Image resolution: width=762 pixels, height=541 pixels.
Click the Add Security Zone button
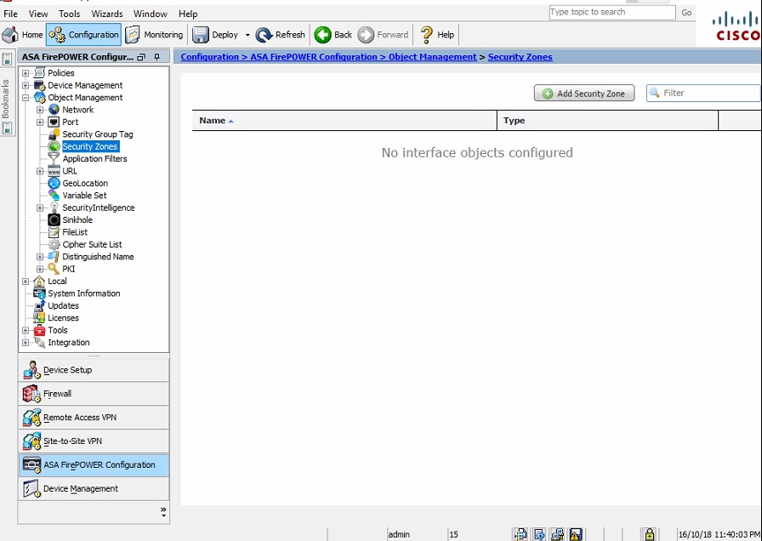(584, 93)
